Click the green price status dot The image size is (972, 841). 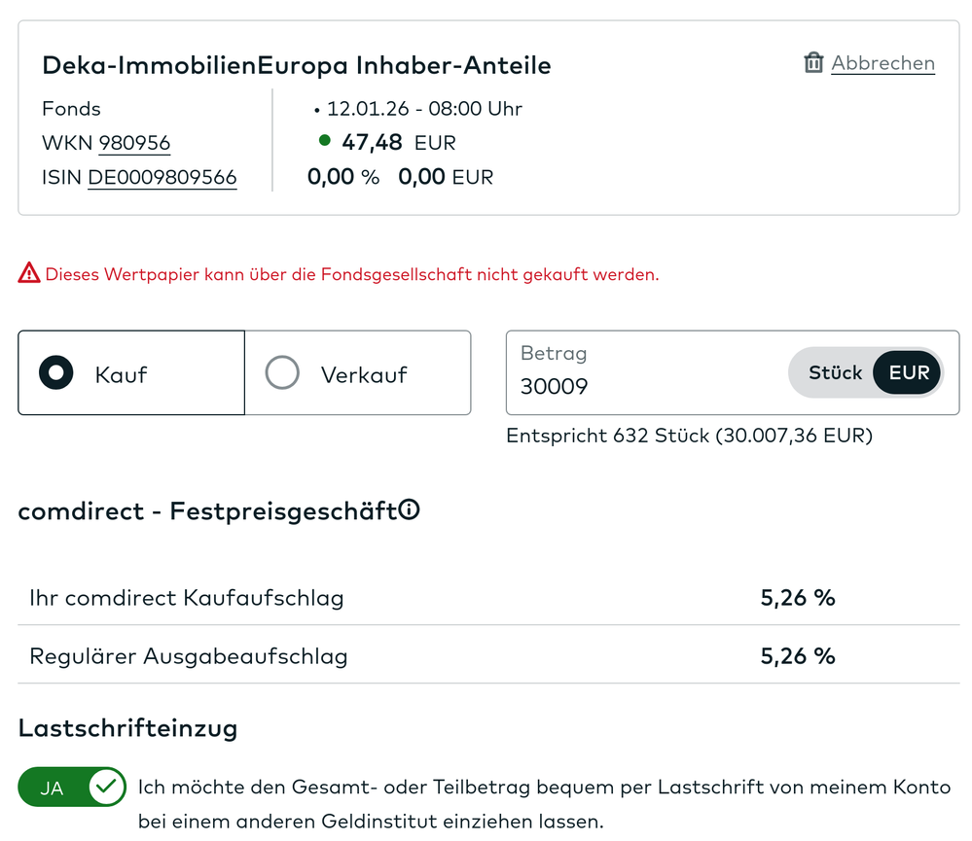point(324,142)
